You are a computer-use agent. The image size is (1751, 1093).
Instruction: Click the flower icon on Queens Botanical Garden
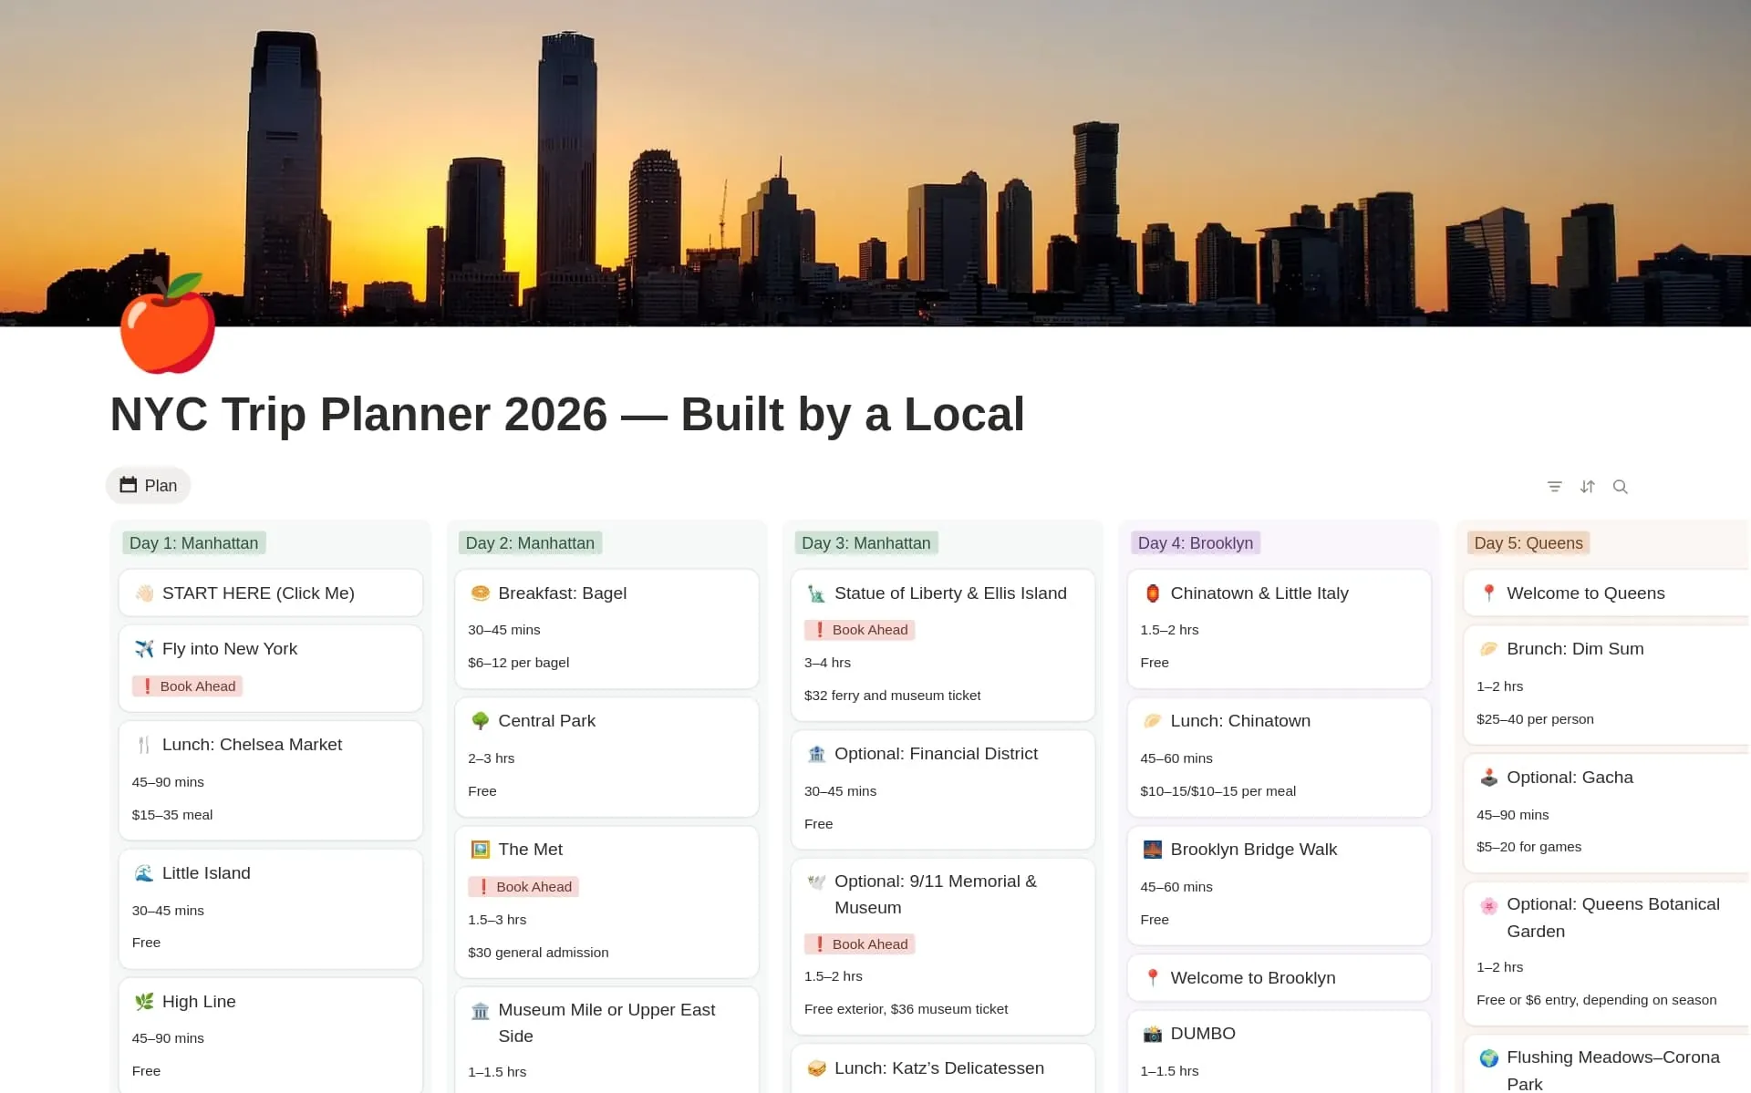[x=1489, y=905]
